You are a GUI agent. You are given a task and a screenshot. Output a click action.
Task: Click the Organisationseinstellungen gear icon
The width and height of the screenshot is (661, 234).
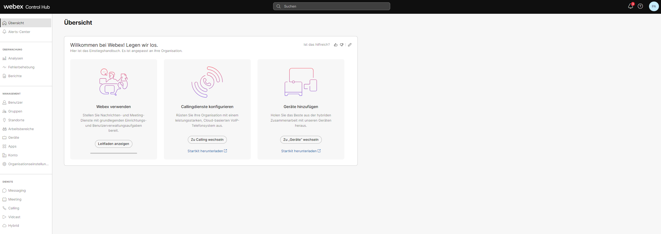4,164
